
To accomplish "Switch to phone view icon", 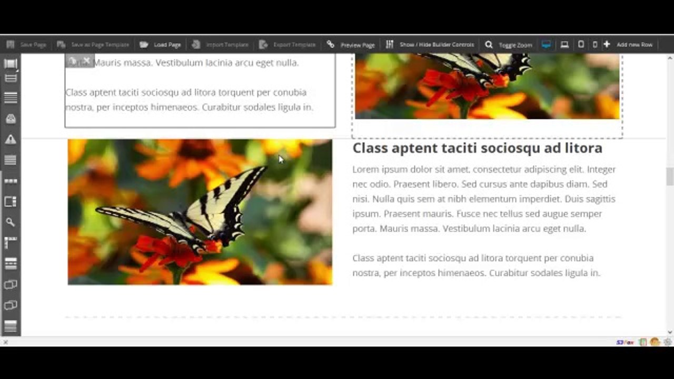I will [x=595, y=45].
